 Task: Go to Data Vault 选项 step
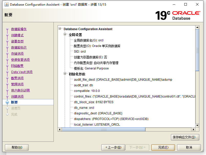pyautogui.click(x=22, y=72)
